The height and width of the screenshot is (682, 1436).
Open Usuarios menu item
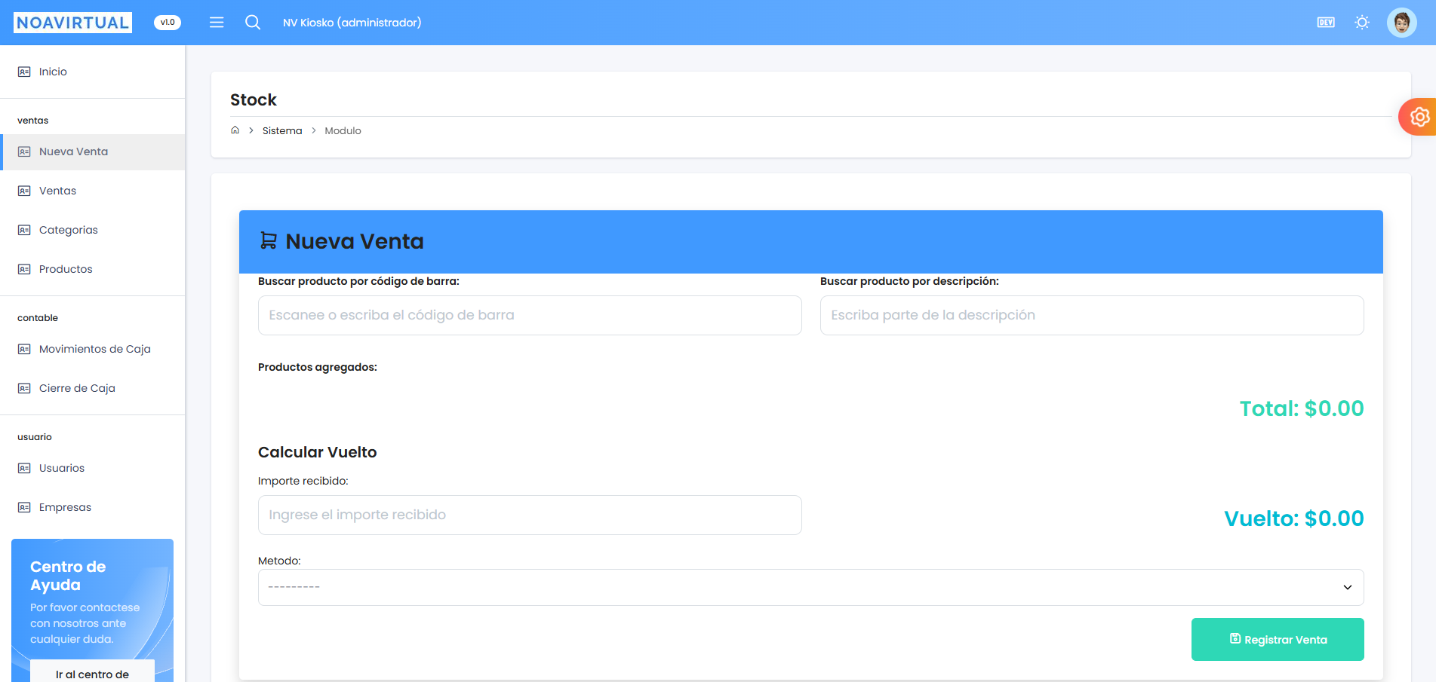92,468
